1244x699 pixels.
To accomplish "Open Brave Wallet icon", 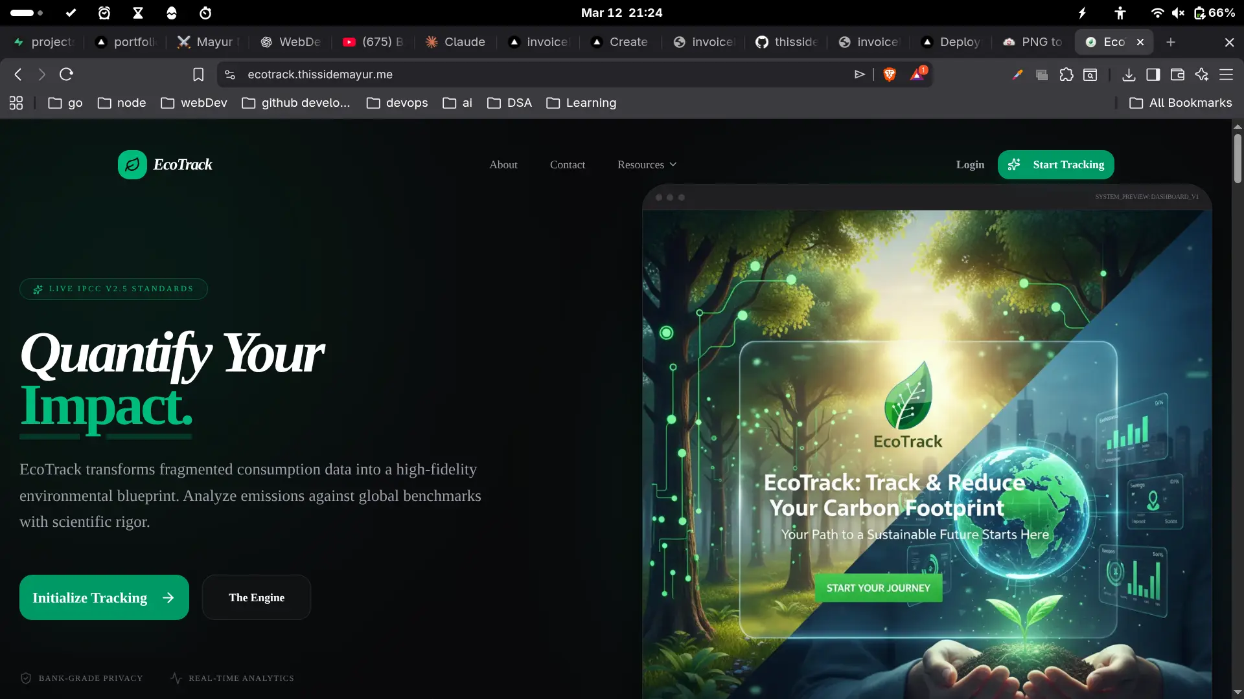I will [x=1177, y=74].
